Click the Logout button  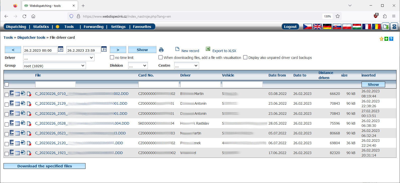point(290,27)
